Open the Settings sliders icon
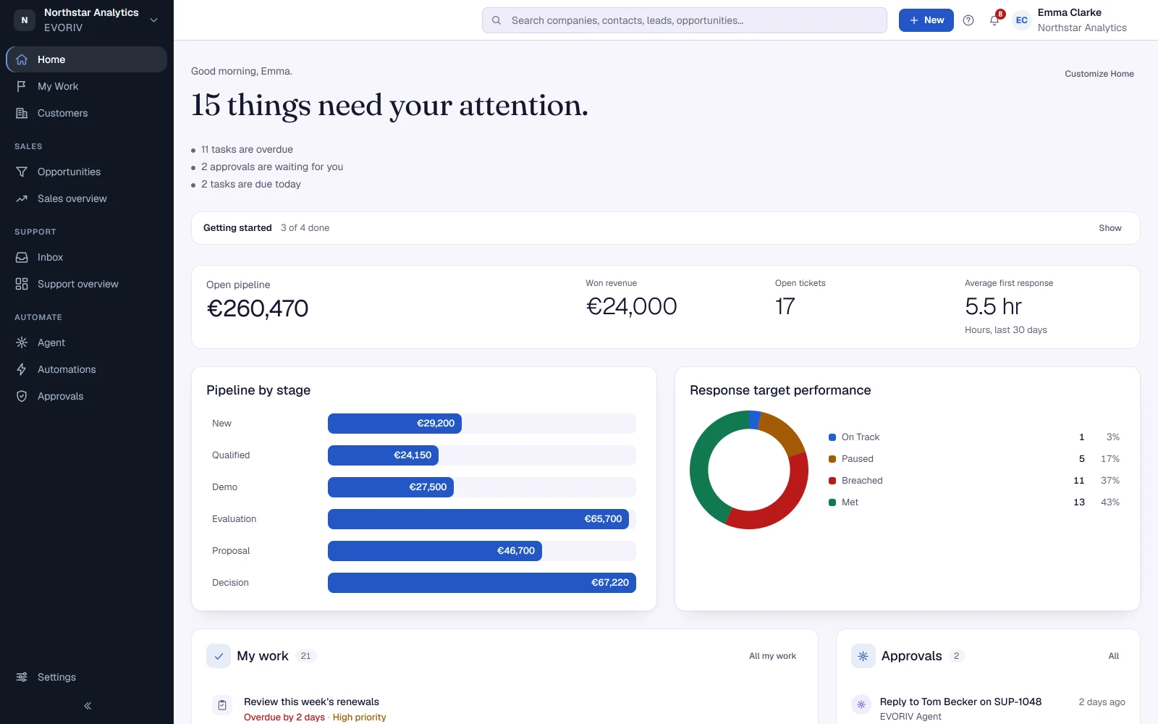Image resolution: width=1158 pixels, height=724 pixels. [22, 677]
